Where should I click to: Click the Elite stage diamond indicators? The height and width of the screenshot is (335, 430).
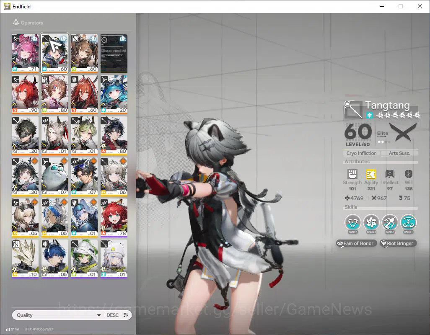pos(383,142)
